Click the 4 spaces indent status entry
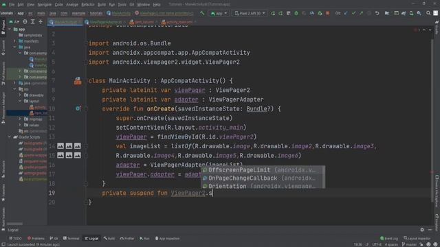 (x=391, y=244)
